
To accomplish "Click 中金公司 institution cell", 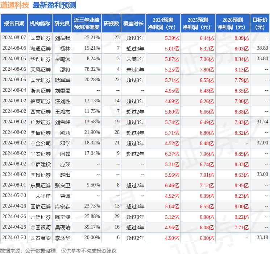I will (41, 143).
